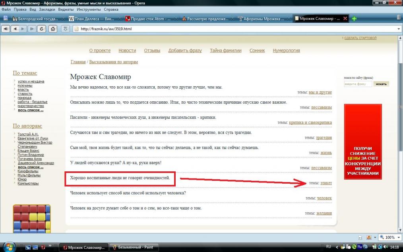Open the этикет theme link

tap(326, 183)
